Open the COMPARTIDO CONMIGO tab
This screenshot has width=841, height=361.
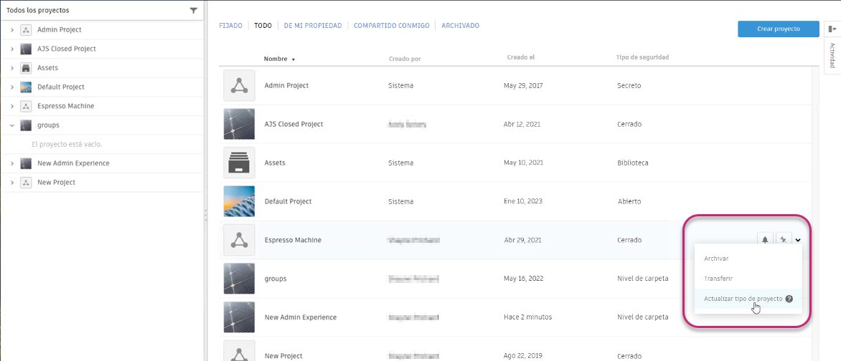point(391,26)
